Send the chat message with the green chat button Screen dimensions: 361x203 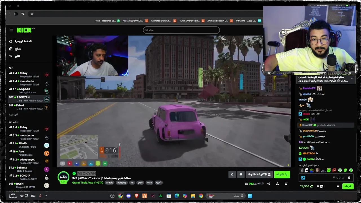348,186
